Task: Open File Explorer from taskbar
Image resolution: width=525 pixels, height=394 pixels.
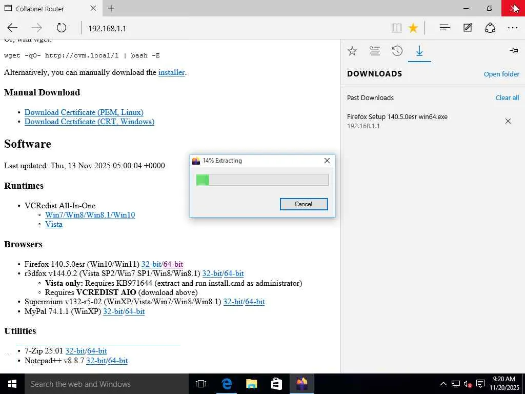Action: pos(251,384)
